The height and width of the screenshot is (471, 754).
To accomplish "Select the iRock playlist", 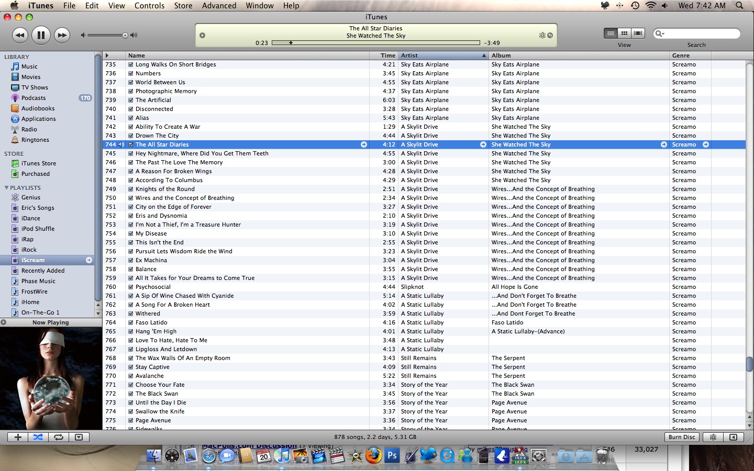I will (x=29, y=250).
